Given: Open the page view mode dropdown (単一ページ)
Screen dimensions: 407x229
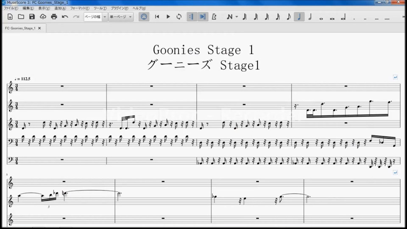Looking at the screenshot, I should [121, 17].
